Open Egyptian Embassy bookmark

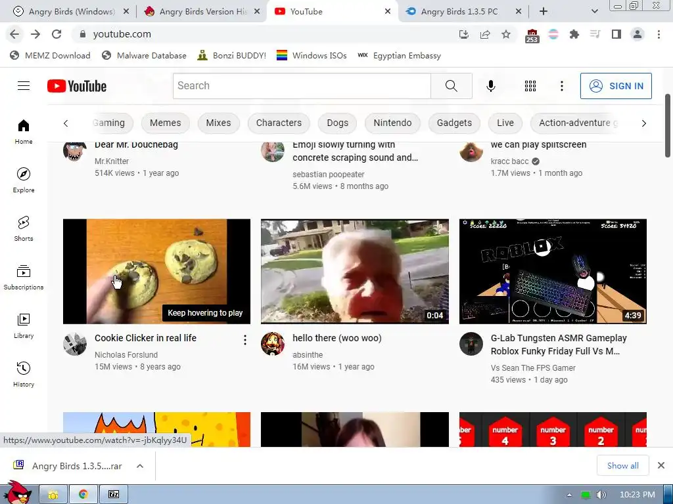tap(399, 55)
